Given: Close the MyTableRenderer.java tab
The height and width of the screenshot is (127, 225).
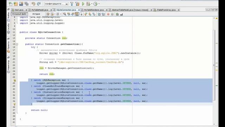Looking at the screenshot, I should pyautogui.click(x=107, y=10).
